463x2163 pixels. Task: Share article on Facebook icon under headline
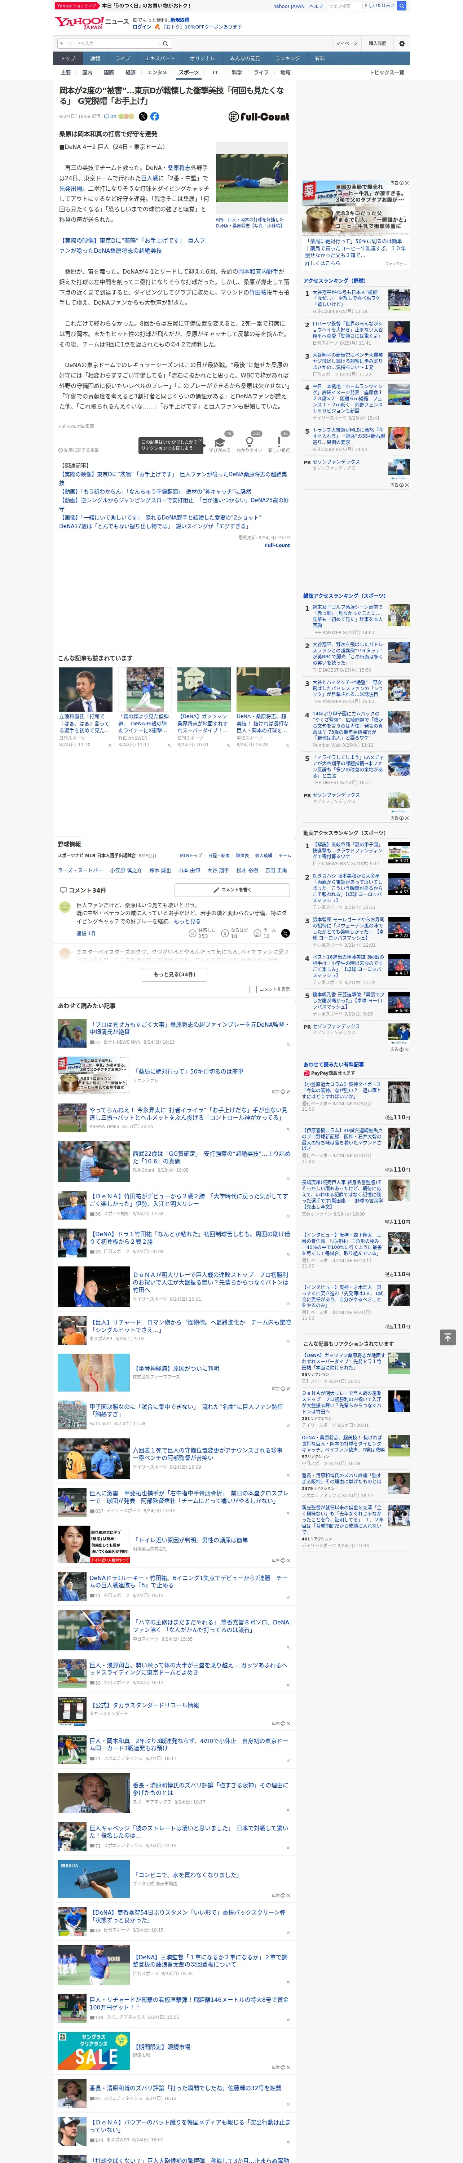155,117
